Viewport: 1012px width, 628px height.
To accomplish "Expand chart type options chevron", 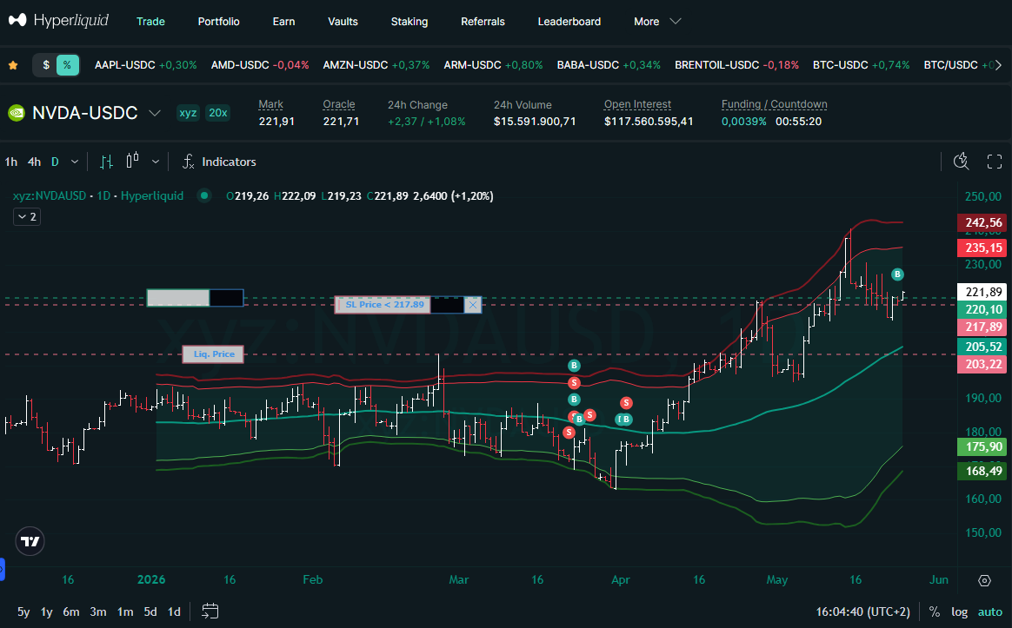I will click(156, 162).
